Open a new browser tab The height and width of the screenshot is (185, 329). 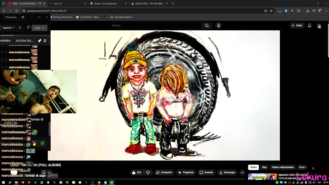pos(173,4)
